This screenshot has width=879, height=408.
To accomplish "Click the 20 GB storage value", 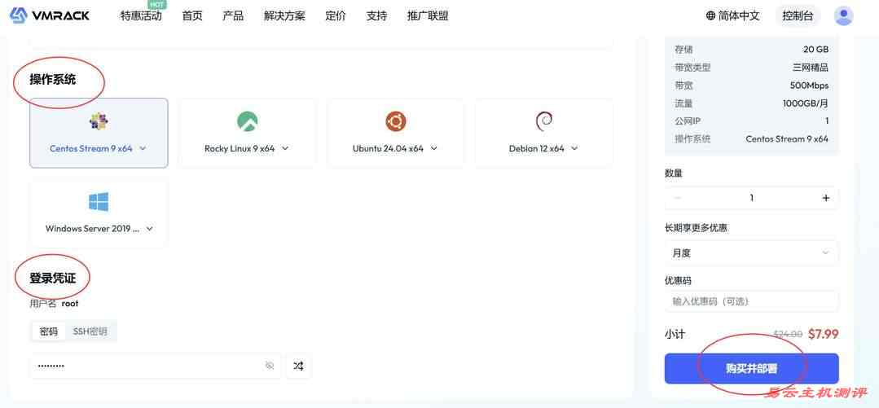I will (815, 50).
